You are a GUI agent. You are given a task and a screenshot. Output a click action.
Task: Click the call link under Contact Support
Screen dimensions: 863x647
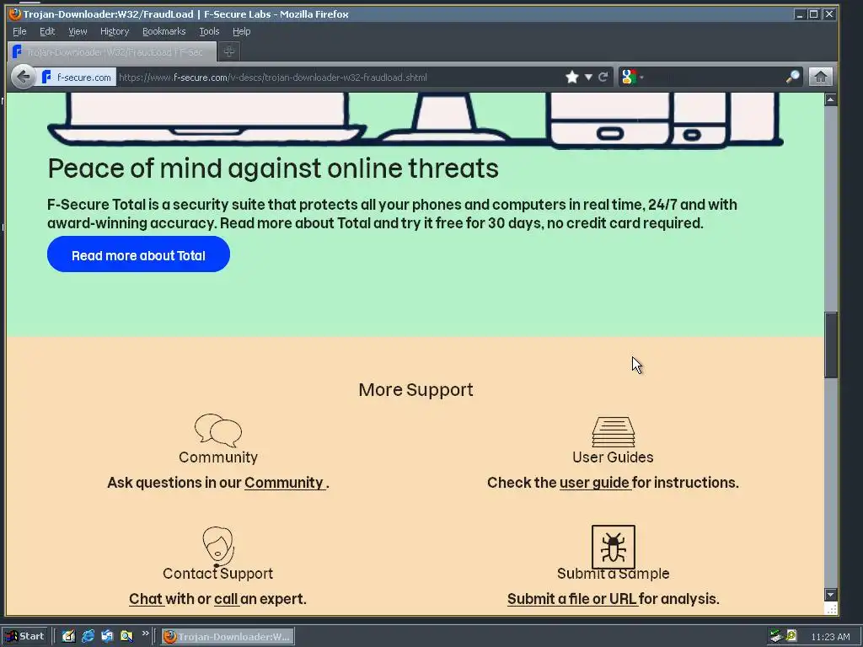point(226,599)
